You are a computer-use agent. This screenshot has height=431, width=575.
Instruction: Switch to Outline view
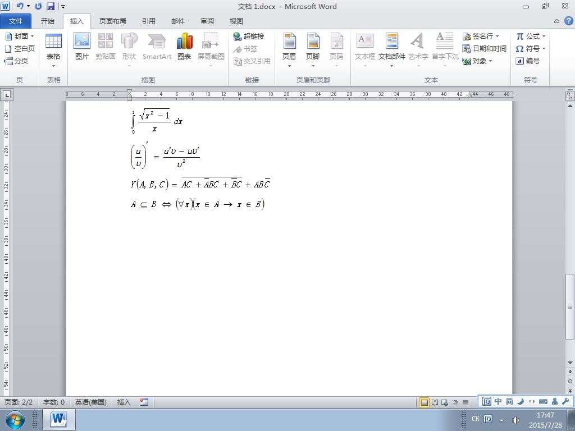click(x=455, y=402)
